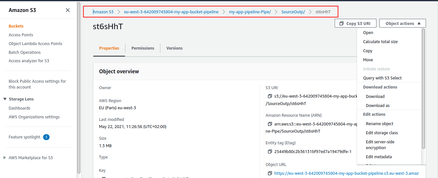Copy the Object URL icon
Screen dimensions: 438x178
(270, 173)
